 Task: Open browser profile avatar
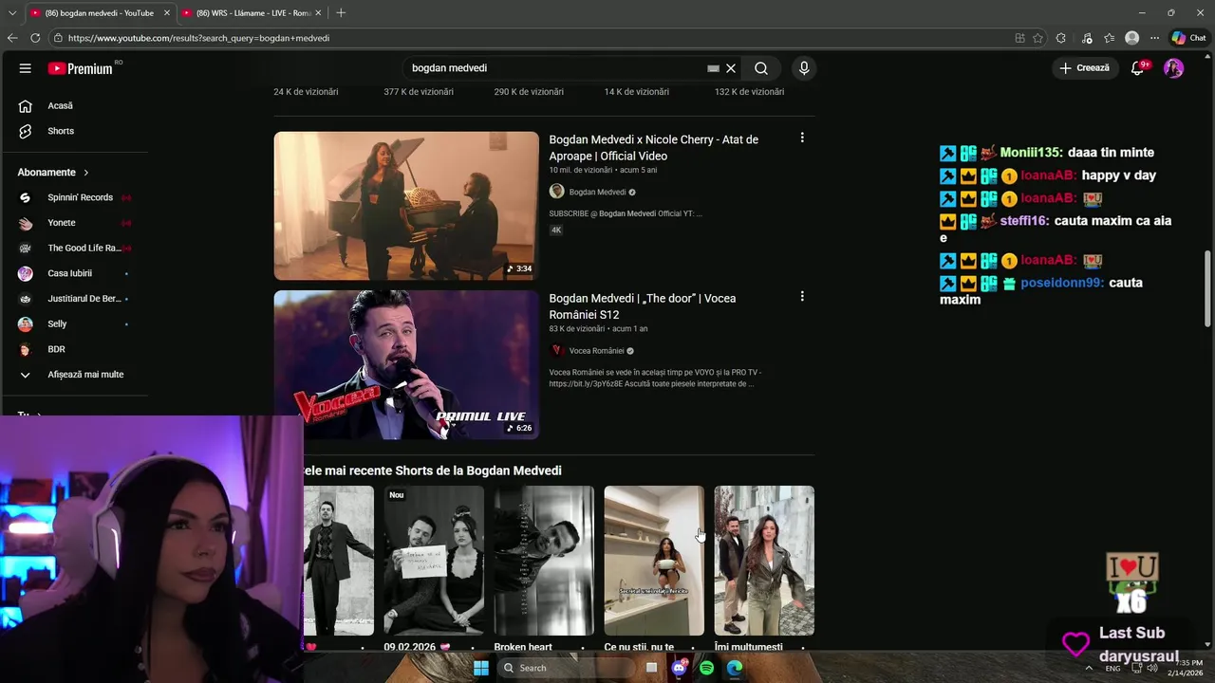coord(1131,38)
